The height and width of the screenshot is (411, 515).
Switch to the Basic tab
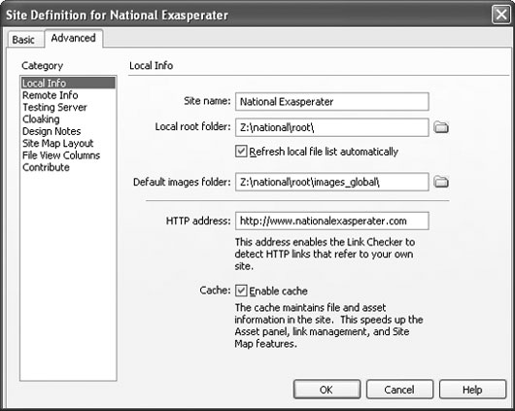23,40
